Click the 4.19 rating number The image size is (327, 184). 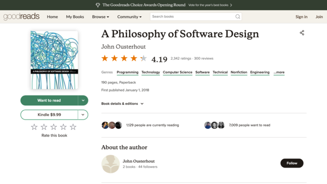[x=159, y=59]
